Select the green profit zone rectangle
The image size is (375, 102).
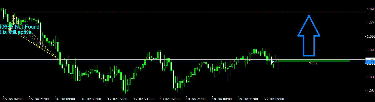coord(314,61)
